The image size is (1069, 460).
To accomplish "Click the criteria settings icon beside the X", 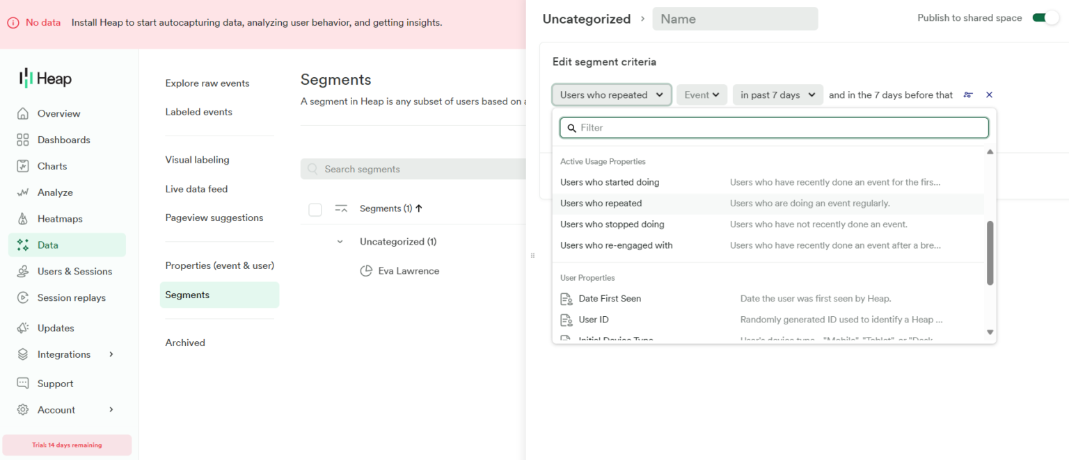I will pyautogui.click(x=968, y=95).
